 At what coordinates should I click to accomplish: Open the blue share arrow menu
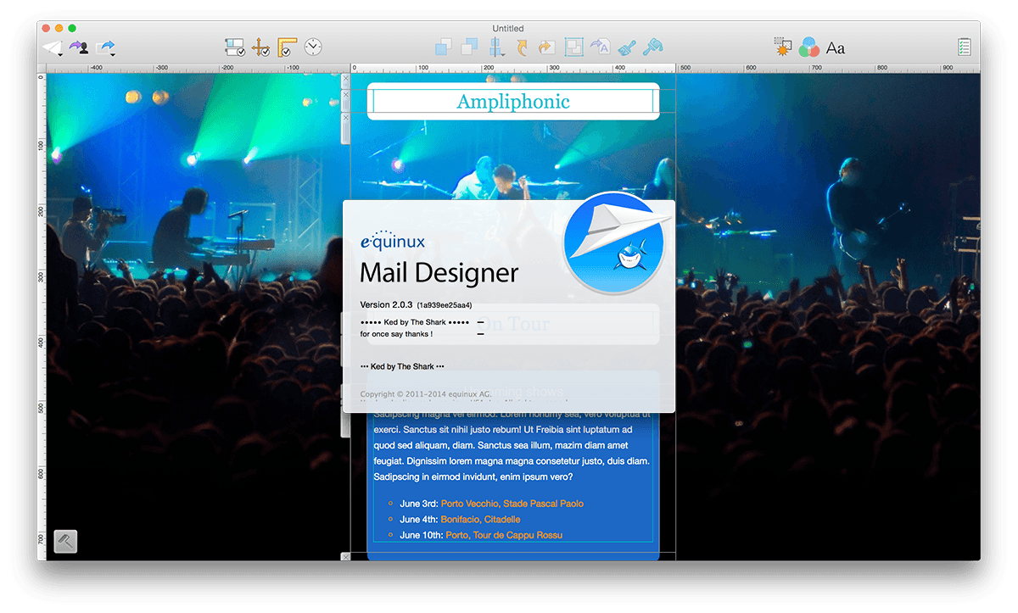coord(106,47)
